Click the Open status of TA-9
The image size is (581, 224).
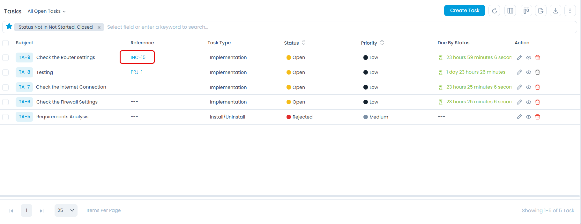point(296,57)
